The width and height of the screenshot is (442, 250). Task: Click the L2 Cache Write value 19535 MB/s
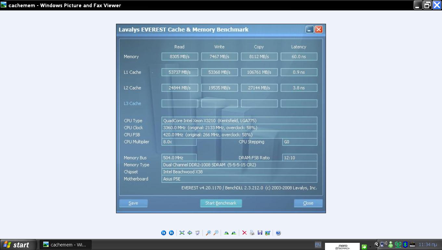[x=219, y=88]
